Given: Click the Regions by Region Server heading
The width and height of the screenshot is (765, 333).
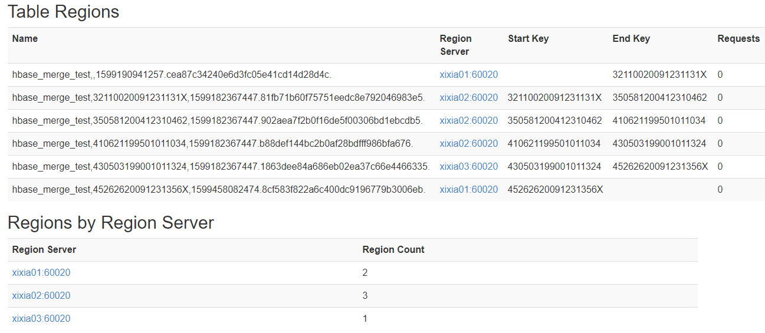Looking at the screenshot, I should click(111, 223).
